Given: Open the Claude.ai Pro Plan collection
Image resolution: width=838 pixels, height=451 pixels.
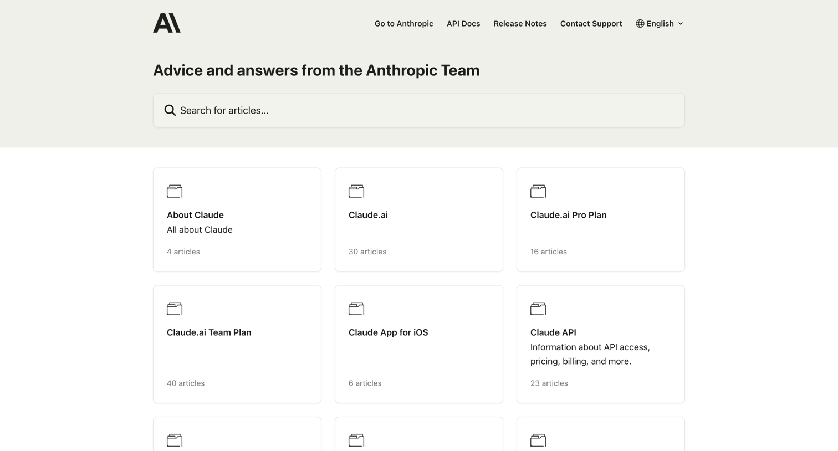Looking at the screenshot, I should coord(601,220).
